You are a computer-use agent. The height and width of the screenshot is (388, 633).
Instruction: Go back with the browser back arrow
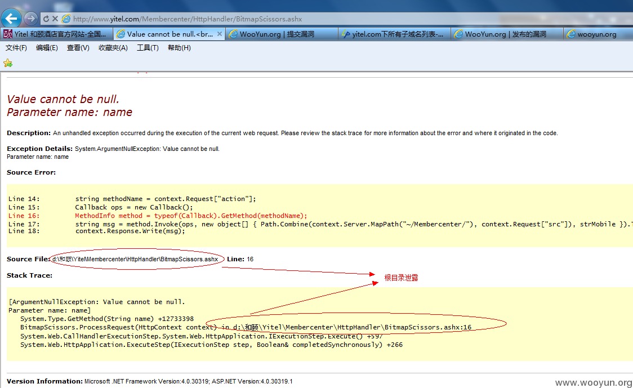(x=11, y=19)
